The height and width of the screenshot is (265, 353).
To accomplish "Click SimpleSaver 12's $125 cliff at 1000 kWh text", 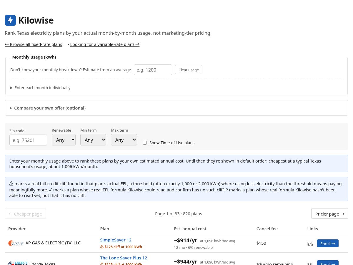I will [x=123, y=247].
